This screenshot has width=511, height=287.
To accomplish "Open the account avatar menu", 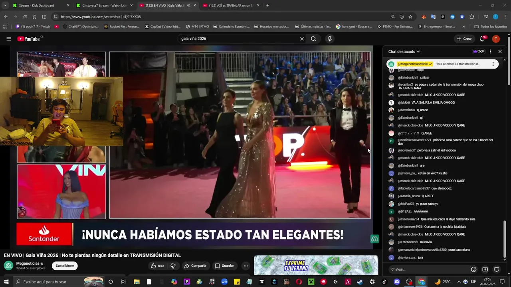I will click(496, 39).
